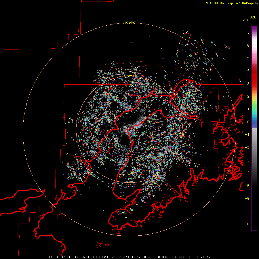The height and width of the screenshot is (259, 259).
Task: Click the 2 value on color scale
Action: click(248, 96)
